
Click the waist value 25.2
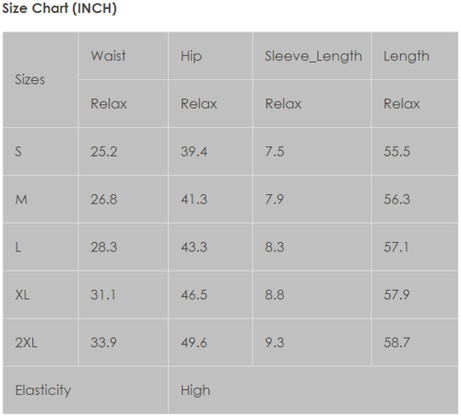[104, 152]
